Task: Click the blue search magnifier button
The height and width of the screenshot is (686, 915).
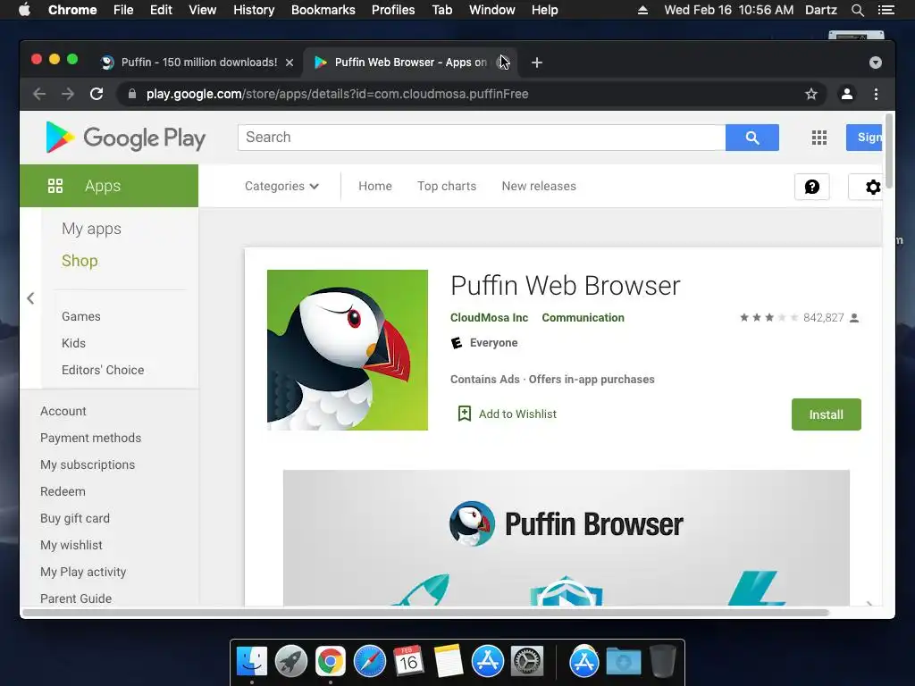Action: 751,138
